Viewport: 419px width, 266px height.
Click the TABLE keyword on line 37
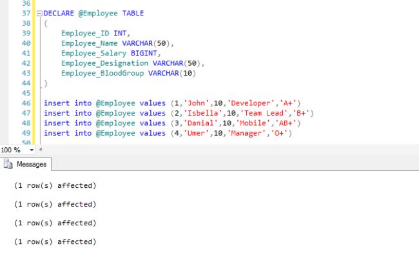tap(133, 13)
